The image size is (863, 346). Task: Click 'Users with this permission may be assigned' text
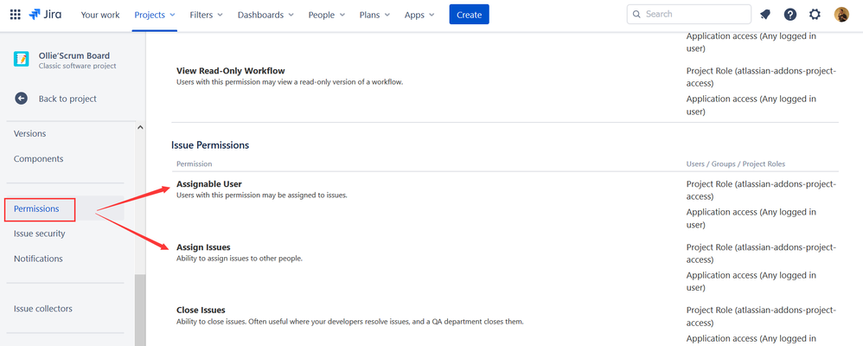(262, 195)
